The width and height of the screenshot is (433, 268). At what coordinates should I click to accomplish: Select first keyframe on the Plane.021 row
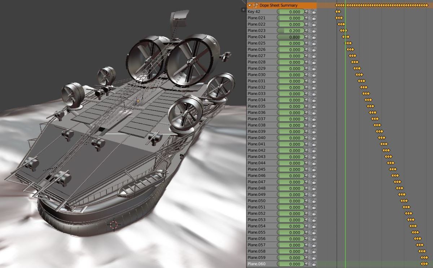337,18
